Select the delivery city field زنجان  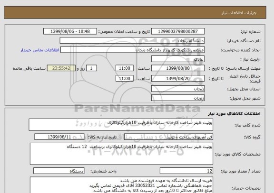(x=178, y=98)
